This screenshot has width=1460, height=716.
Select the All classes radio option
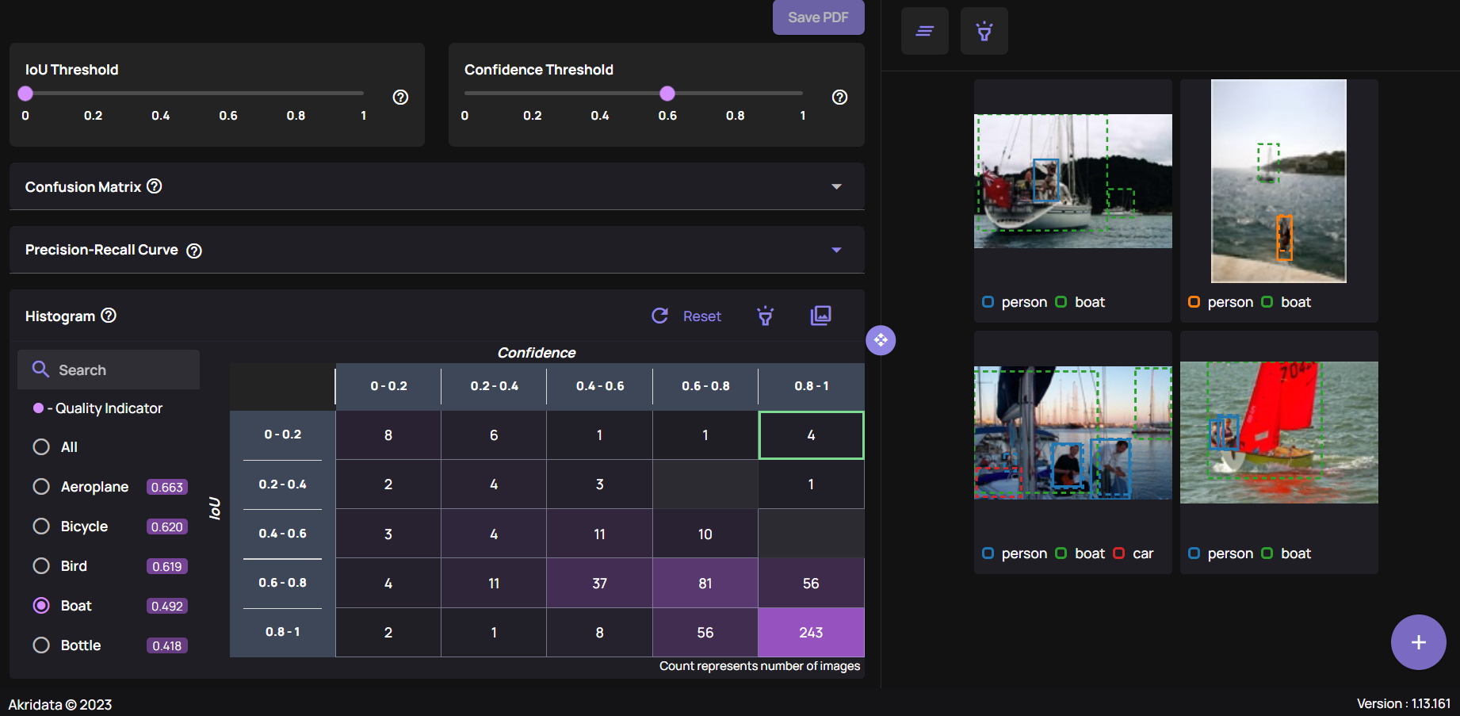point(41,447)
